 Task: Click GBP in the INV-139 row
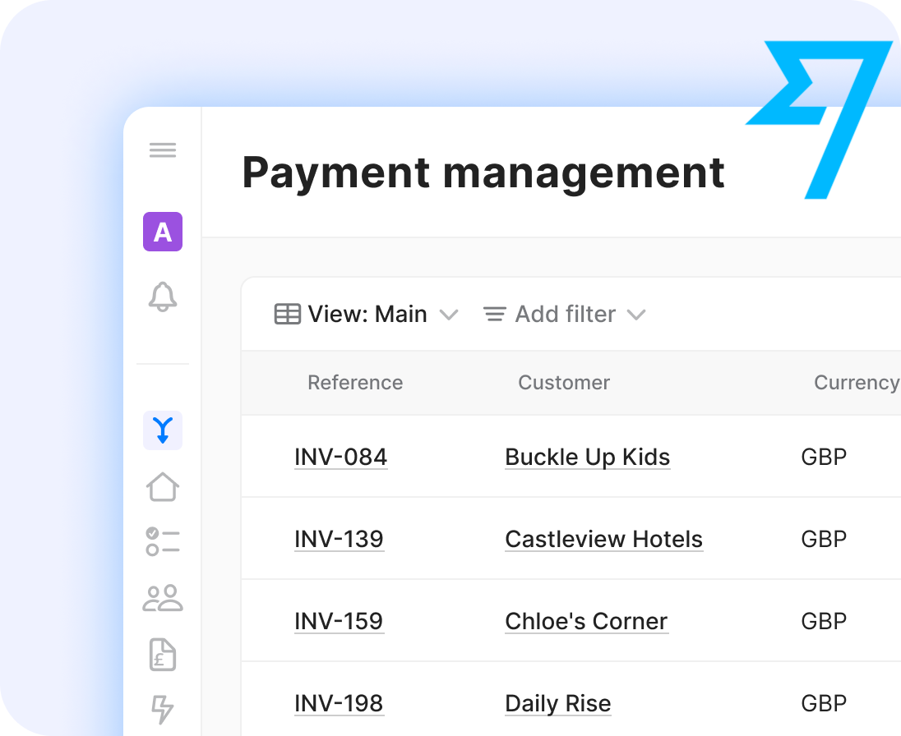824,539
